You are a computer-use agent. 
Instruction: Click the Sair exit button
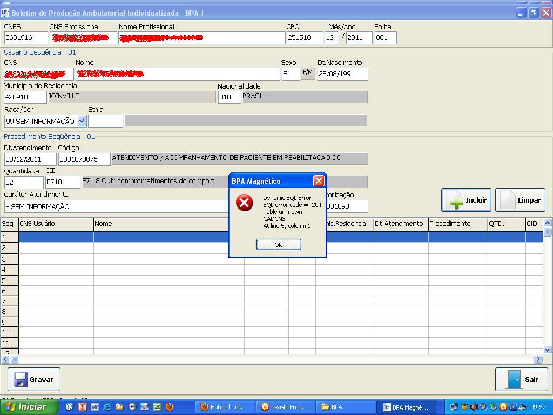[x=521, y=379]
